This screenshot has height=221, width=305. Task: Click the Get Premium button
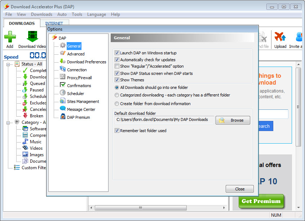(261, 201)
